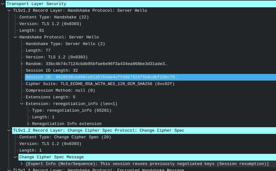
Task: Expand the Random field arrow
Action: (22, 64)
